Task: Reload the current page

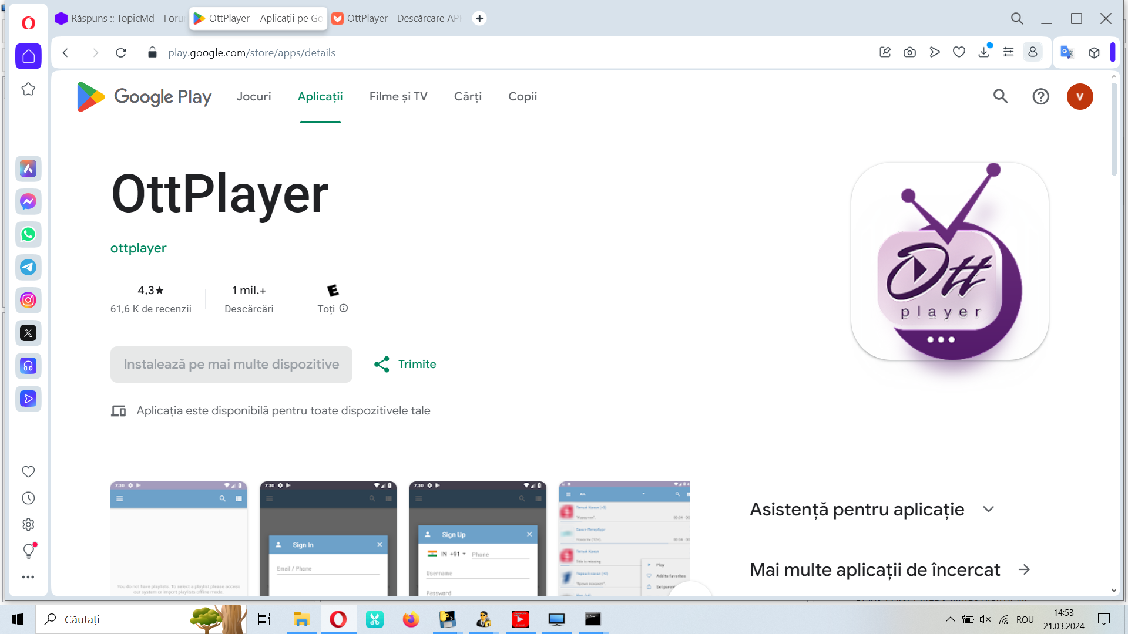Action: click(x=121, y=53)
